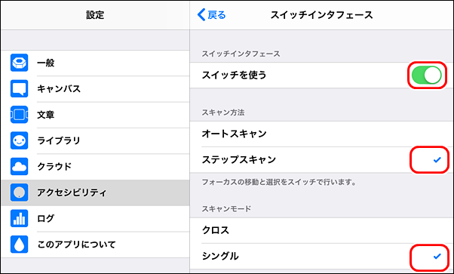
Task: Select クロス scan mode
Action: [x=322, y=230]
